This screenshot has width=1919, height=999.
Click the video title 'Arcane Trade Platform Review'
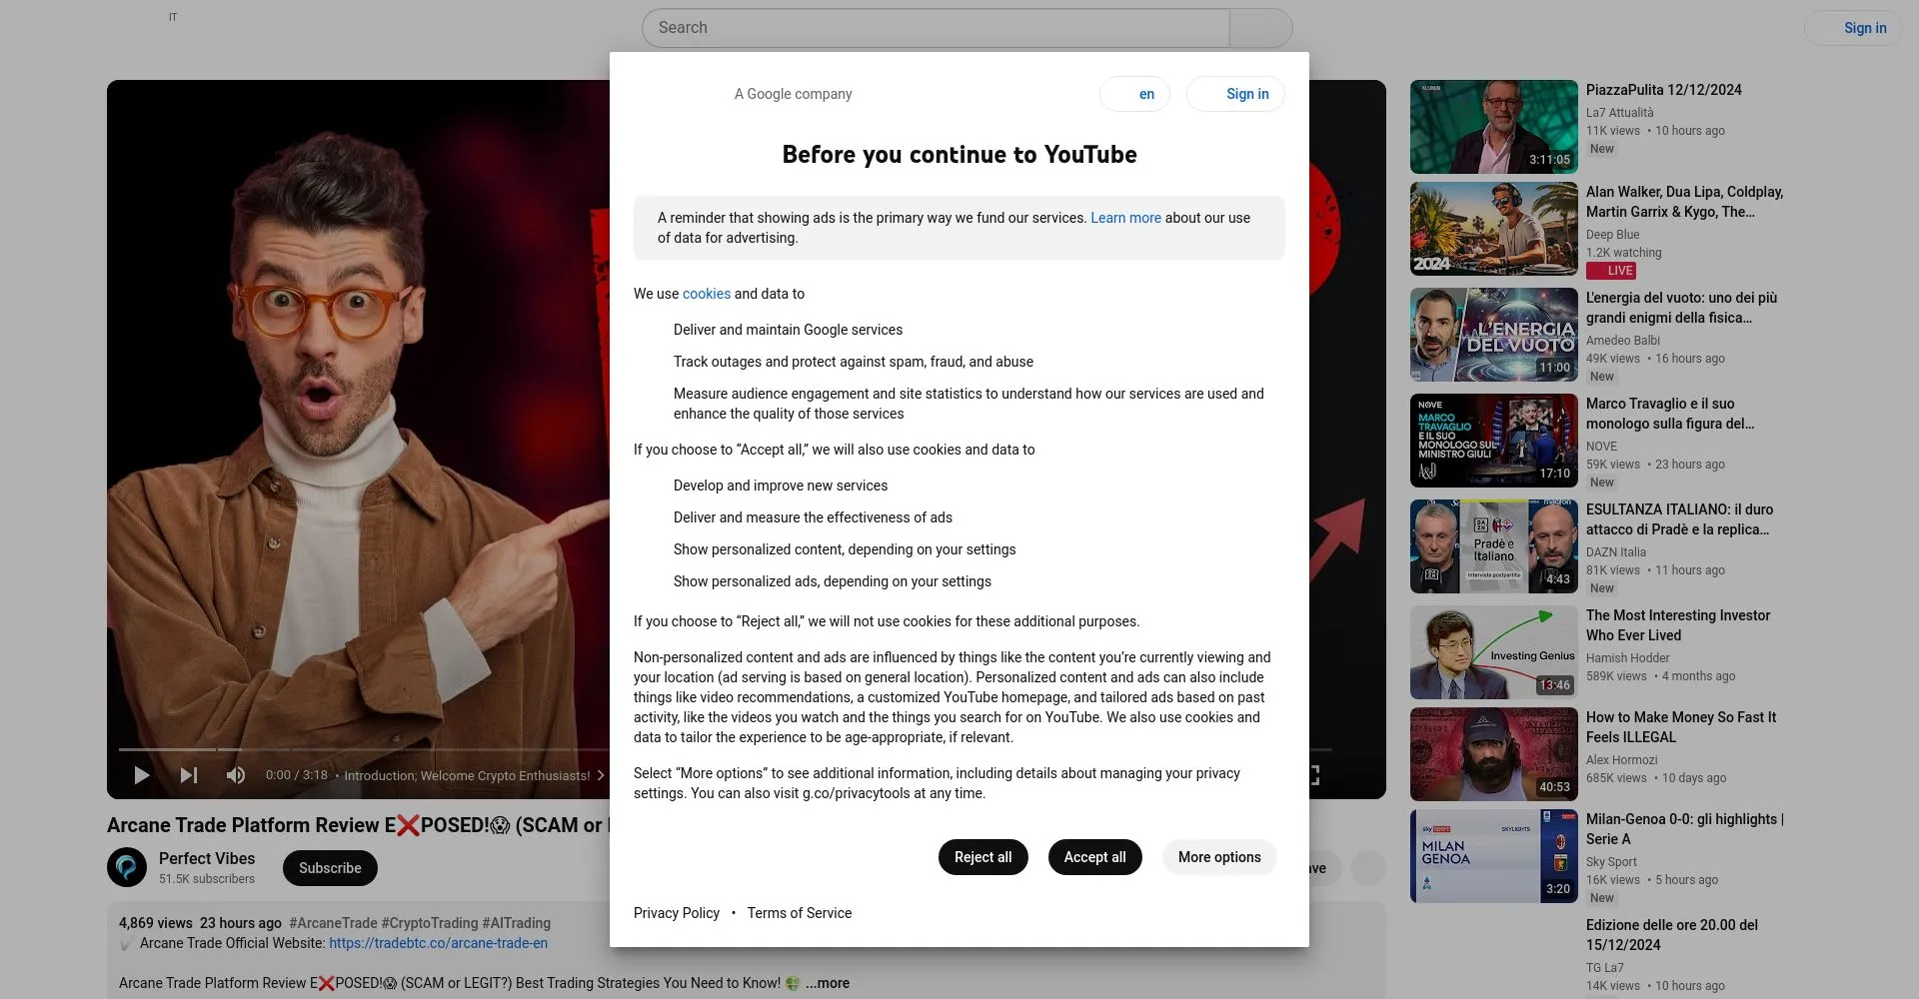[x=358, y=825]
